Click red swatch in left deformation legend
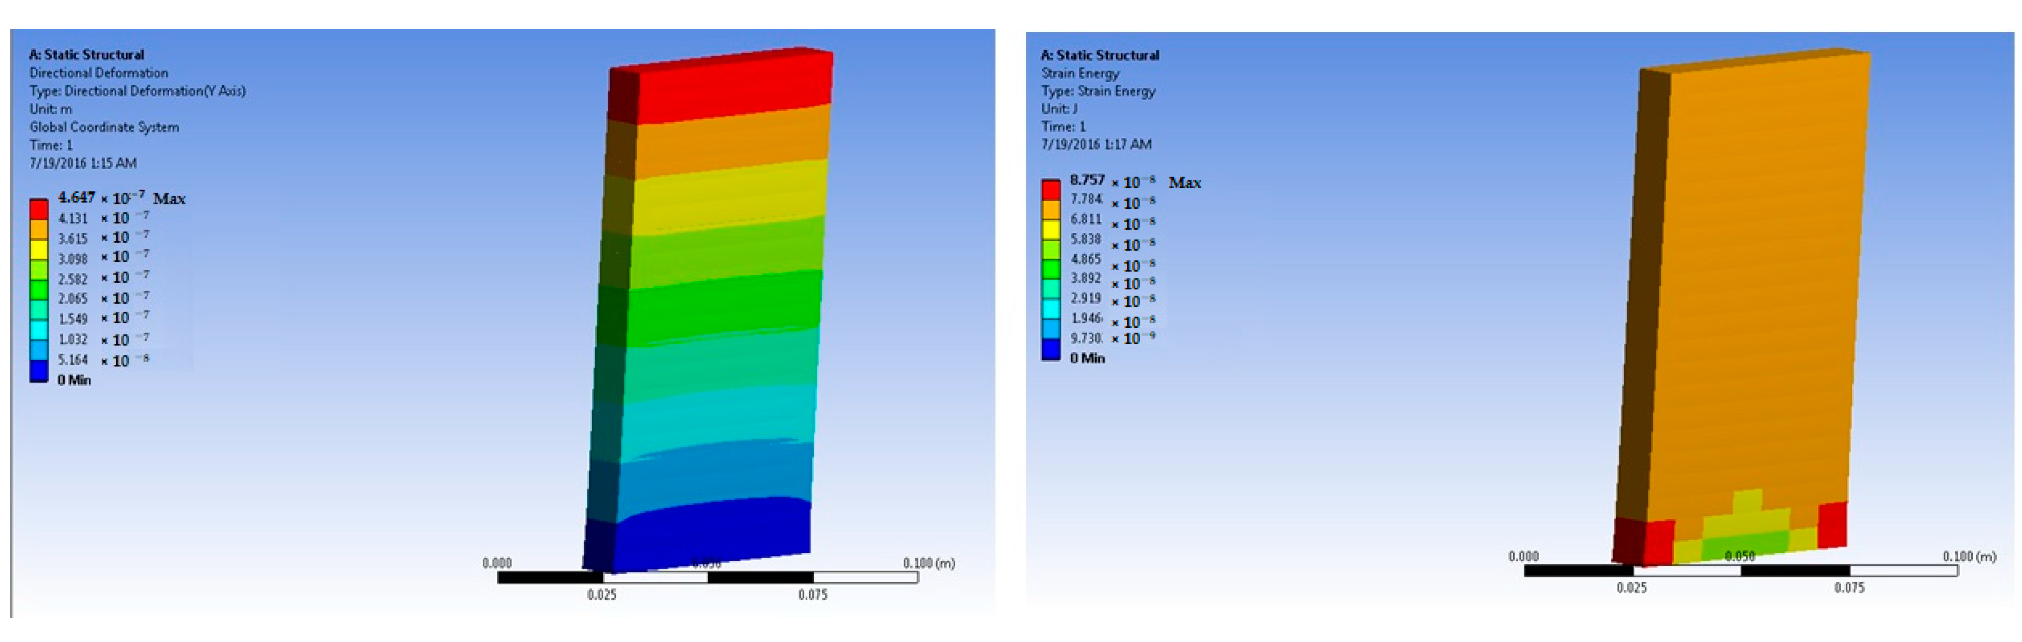Image resolution: width=2022 pixels, height=642 pixels. pyautogui.click(x=39, y=209)
